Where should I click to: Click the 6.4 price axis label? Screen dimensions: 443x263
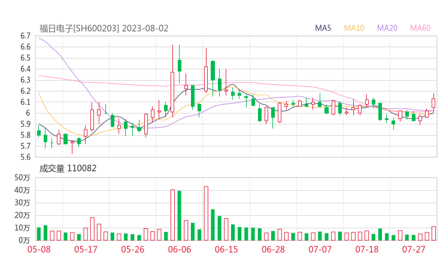click(x=25, y=69)
